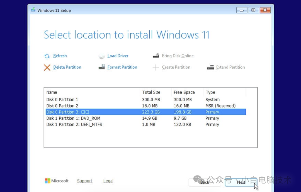Open the Legal link
The image size is (301, 192).
tap(108, 181)
